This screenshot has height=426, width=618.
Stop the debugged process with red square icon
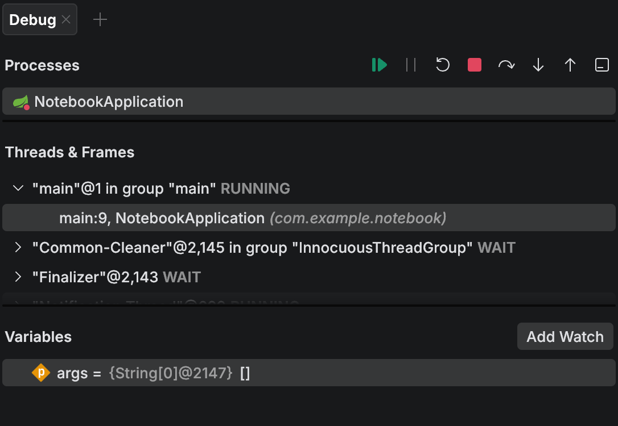[474, 65]
